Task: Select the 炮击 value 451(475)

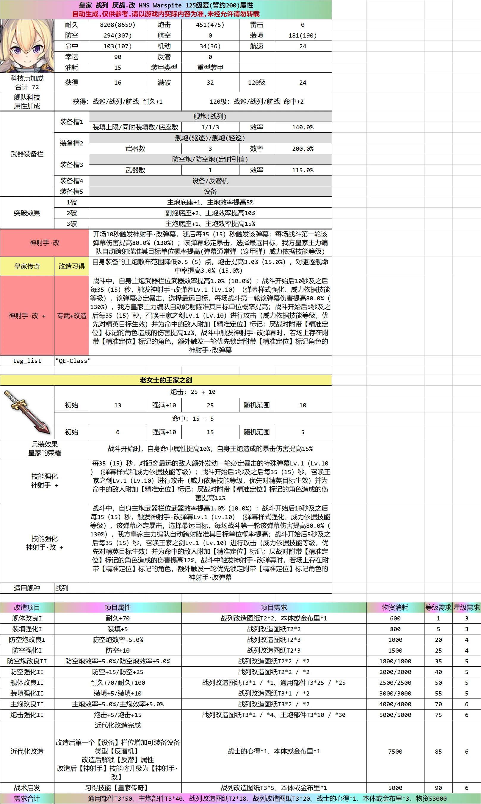Action: (210, 25)
